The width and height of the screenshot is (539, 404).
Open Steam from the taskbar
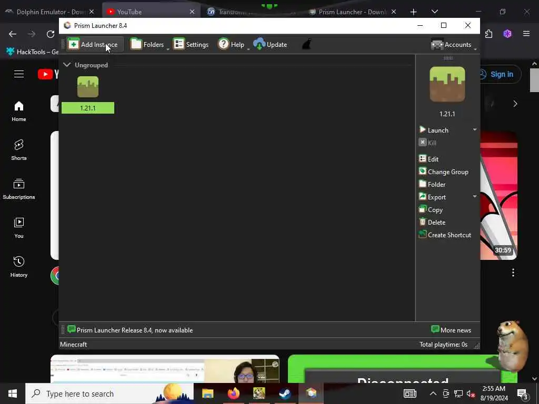(x=285, y=393)
